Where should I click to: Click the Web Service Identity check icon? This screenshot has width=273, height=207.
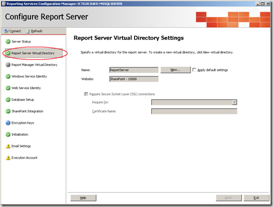point(8,88)
